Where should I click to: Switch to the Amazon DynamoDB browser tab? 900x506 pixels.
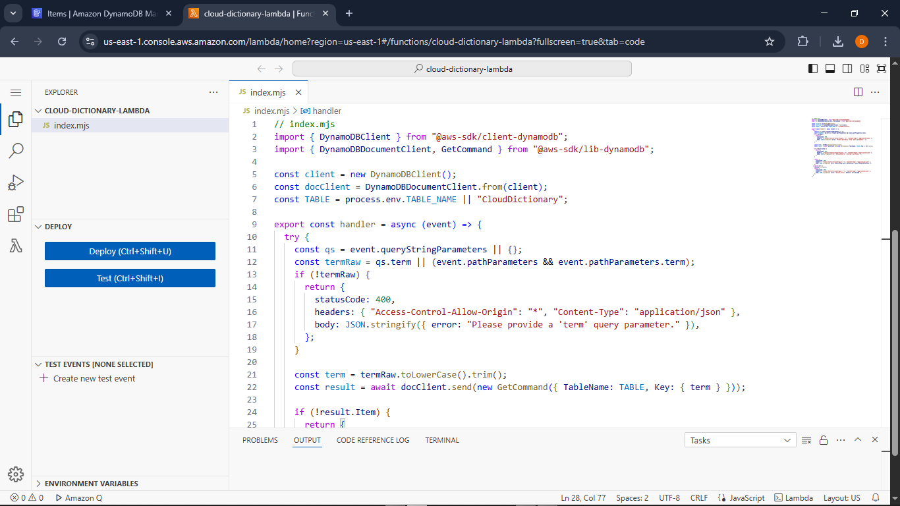(99, 13)
